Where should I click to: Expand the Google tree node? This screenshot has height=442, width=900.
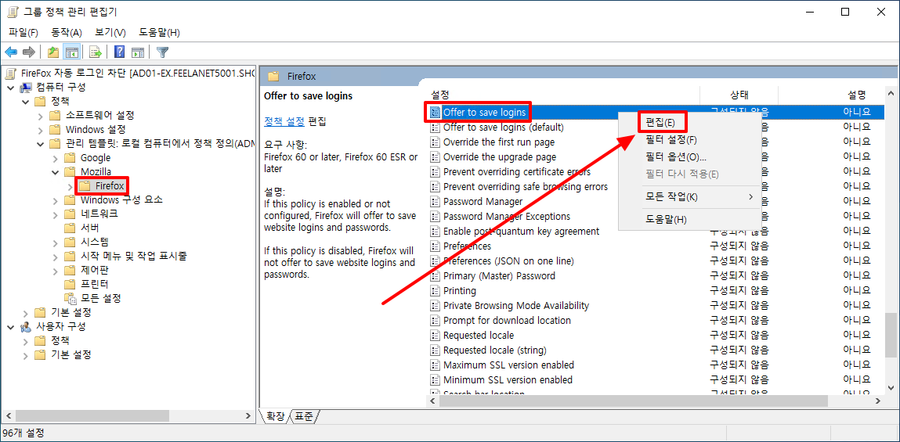click(55, 158)
